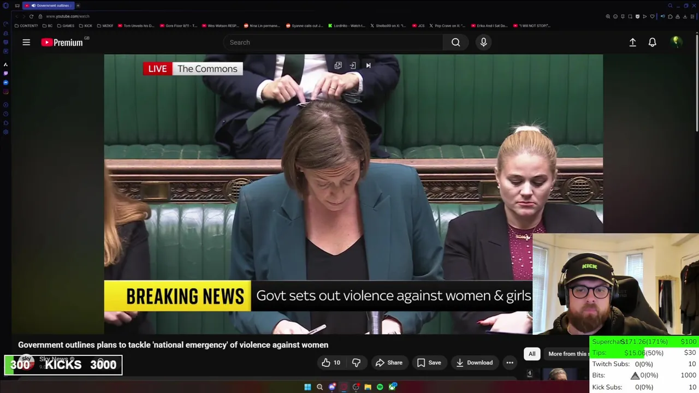This screenshot has width=699, height=393.
Task: Open Gore Floor 9/11 bookmark
Action: [x=178, y=26]
